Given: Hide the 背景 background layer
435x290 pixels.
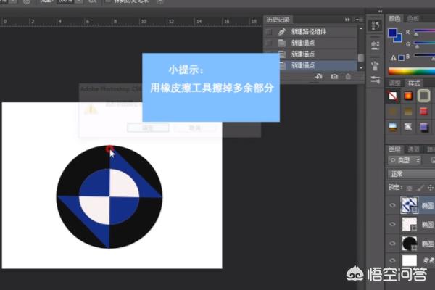Looking at the screenshot, I should [392, 260].
